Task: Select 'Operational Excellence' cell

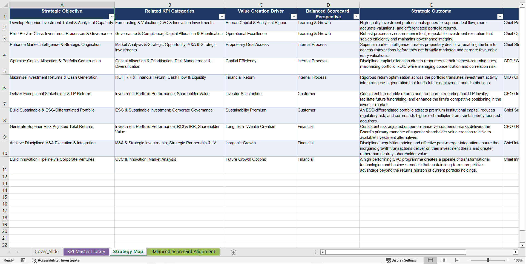Action: pos(261,36)
